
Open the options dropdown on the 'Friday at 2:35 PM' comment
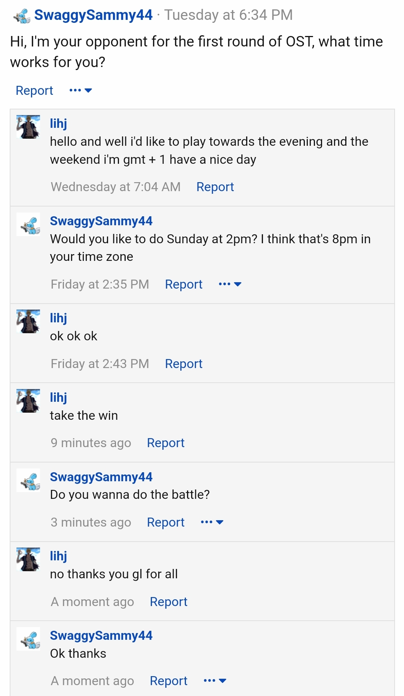[x=230, y=284]
